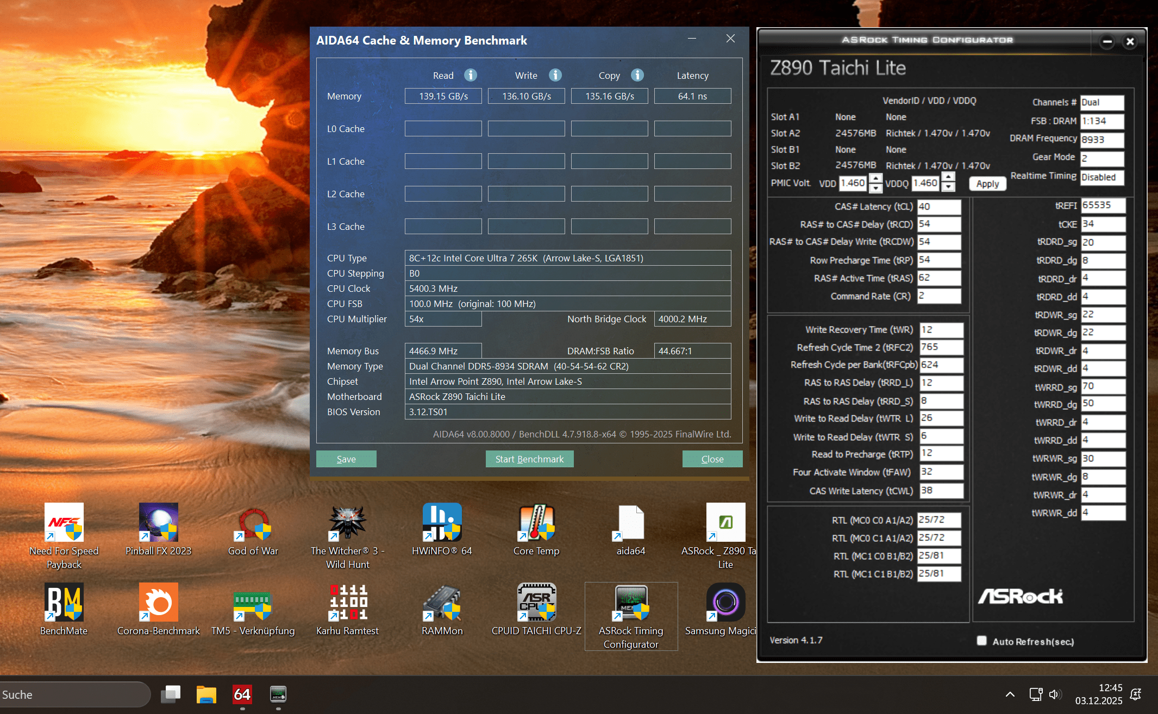Open CPUID TAICHI CPU-Z shortcut
This screenshot has width=1158, height=714.
(536, 603)
